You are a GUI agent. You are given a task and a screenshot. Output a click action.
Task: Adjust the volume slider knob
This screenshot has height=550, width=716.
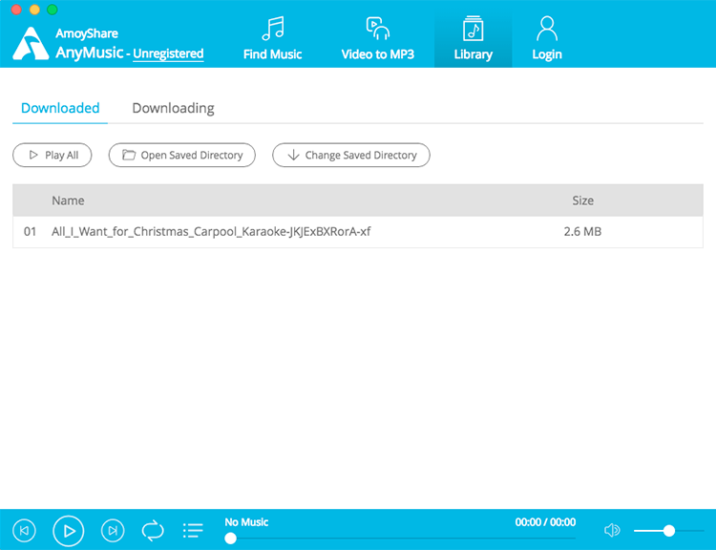[x=669, y=530]
